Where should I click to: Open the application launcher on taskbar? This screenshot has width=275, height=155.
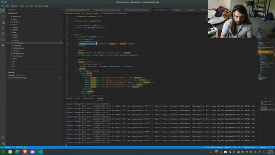click(x=3, y=152)
